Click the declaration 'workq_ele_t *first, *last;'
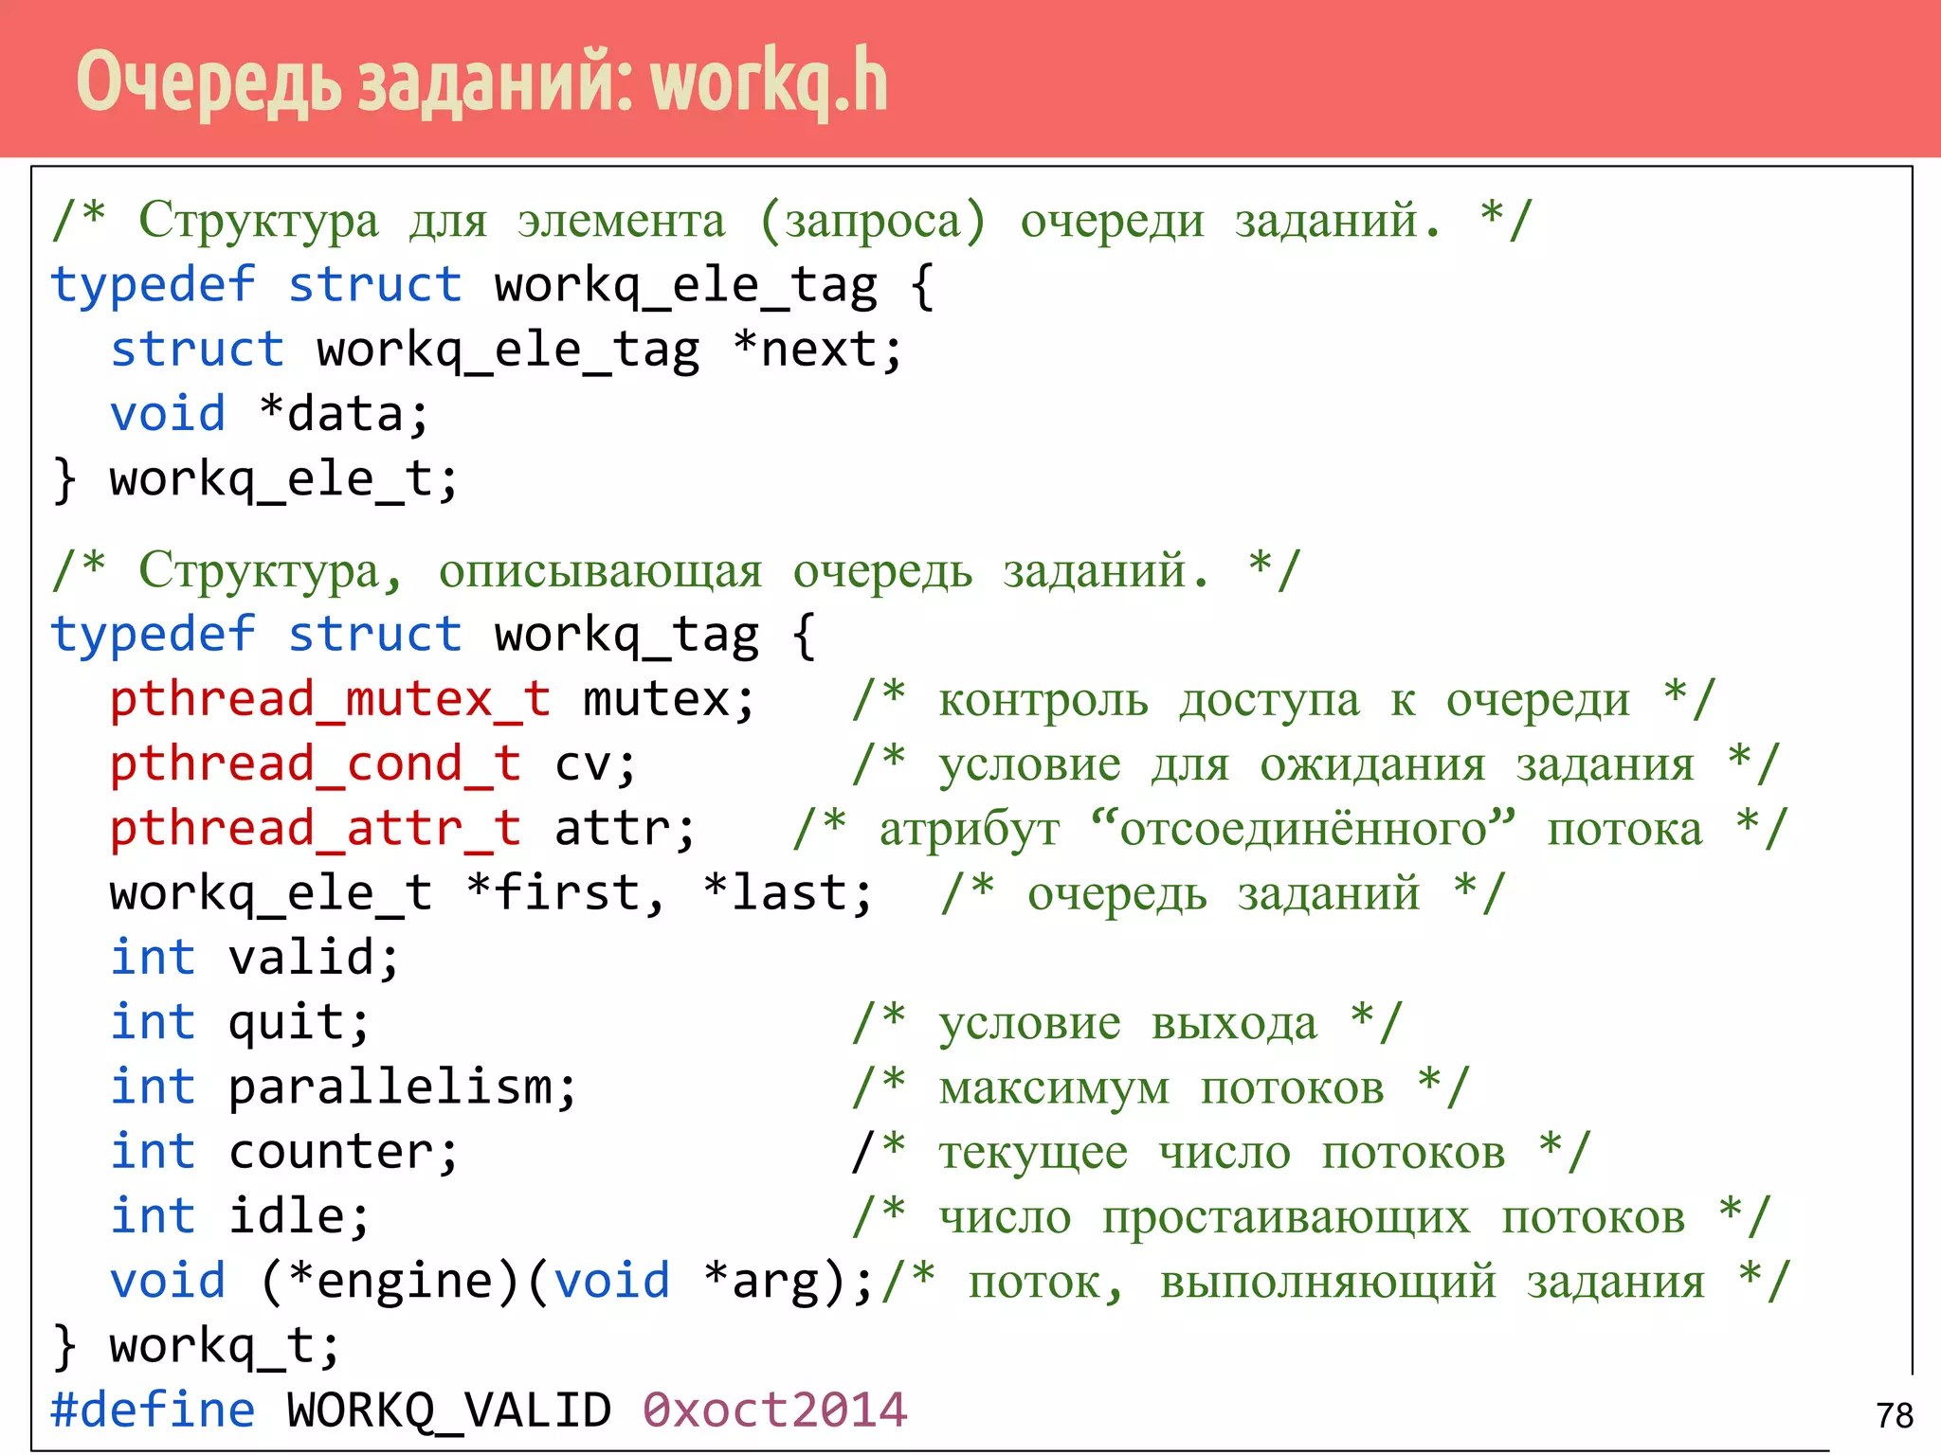Screen dimensions: 1941x1455 491,893
